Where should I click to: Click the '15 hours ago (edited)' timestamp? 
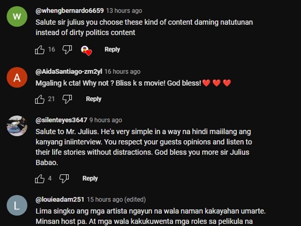tap(116, 200)
